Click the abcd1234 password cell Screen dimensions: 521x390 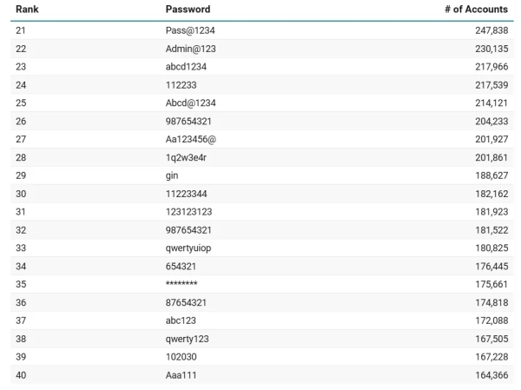[186, 67]
